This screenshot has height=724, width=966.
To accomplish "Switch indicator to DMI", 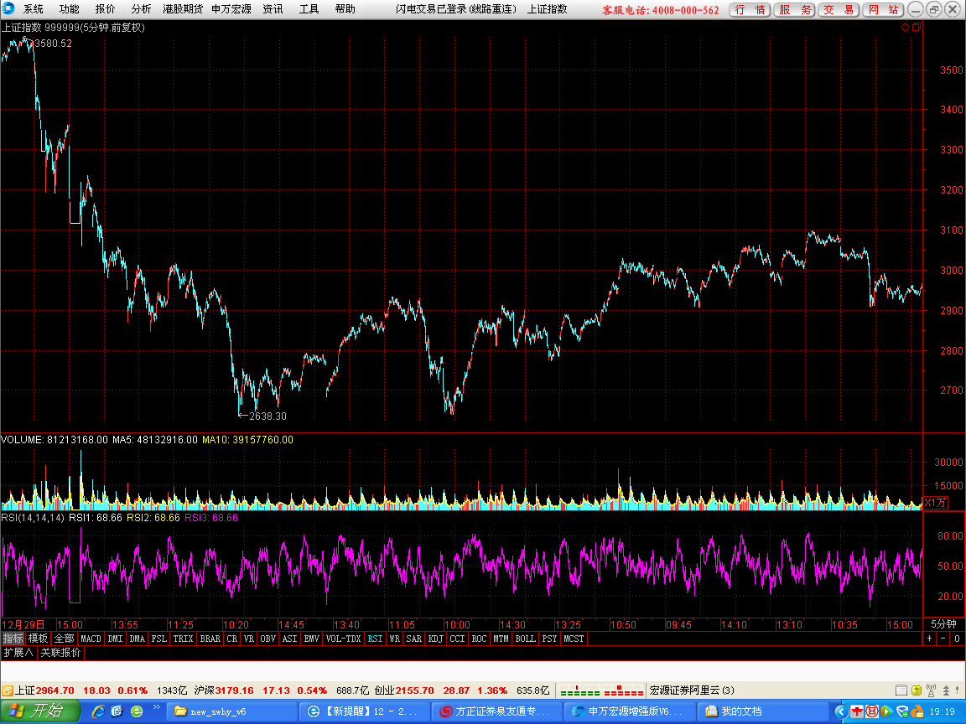I will pyautogui.click(x=115, y=639).
